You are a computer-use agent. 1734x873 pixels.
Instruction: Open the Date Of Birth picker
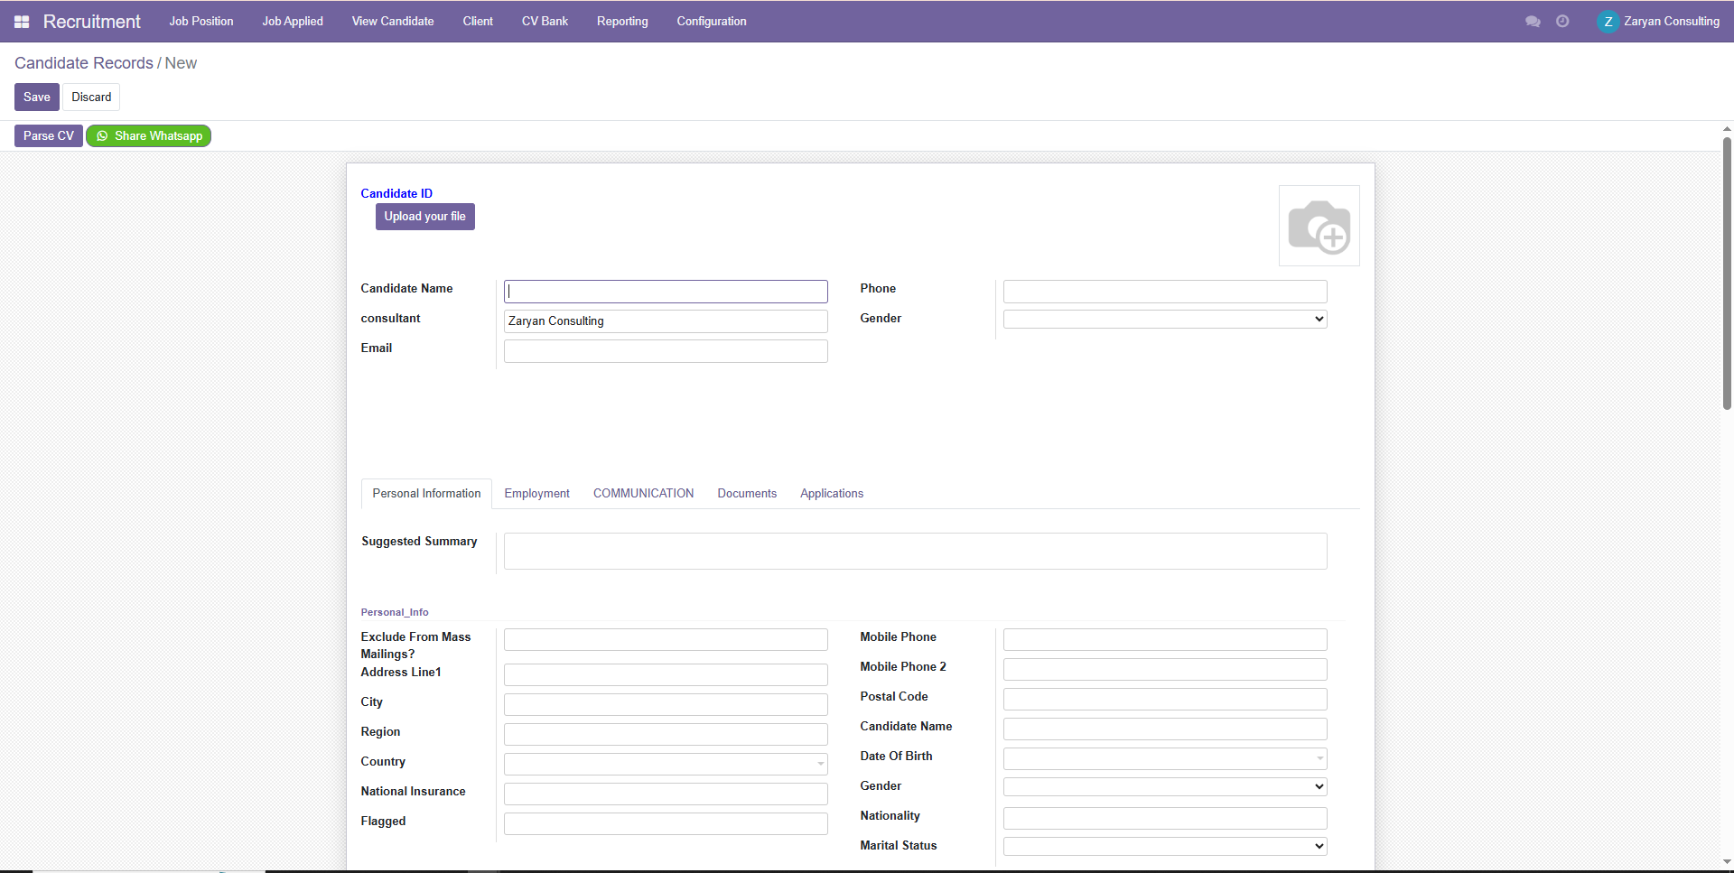pos(1164,758)
